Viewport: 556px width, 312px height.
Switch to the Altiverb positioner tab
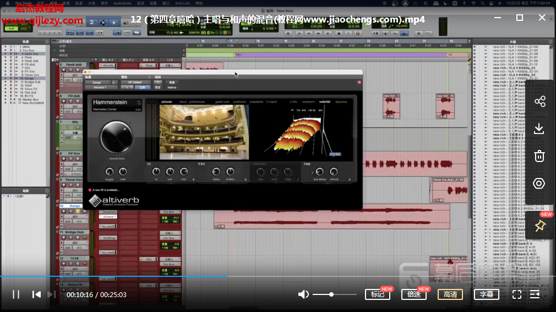(239, 102)
